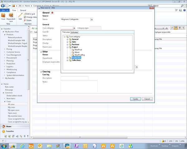
Task: Collapse the Other section
Action: [41, 52]
